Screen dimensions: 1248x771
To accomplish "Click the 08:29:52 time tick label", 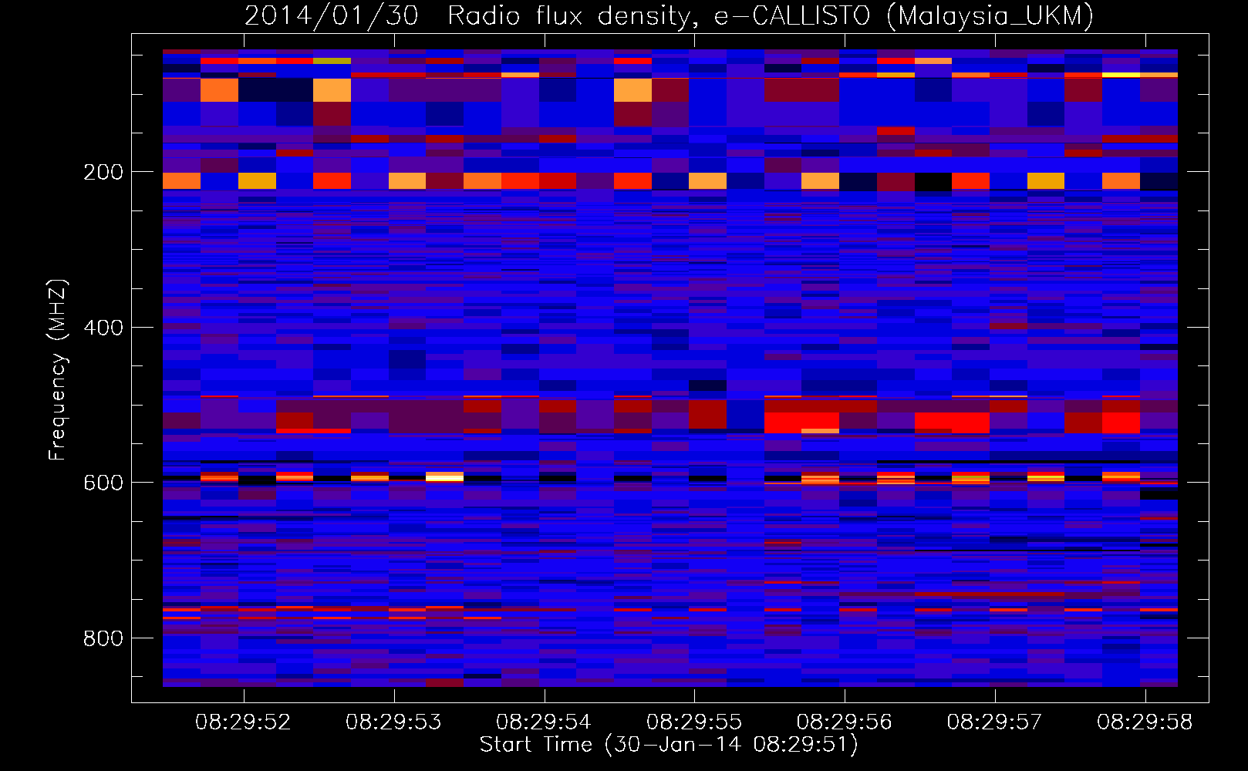I will point(243,722).
